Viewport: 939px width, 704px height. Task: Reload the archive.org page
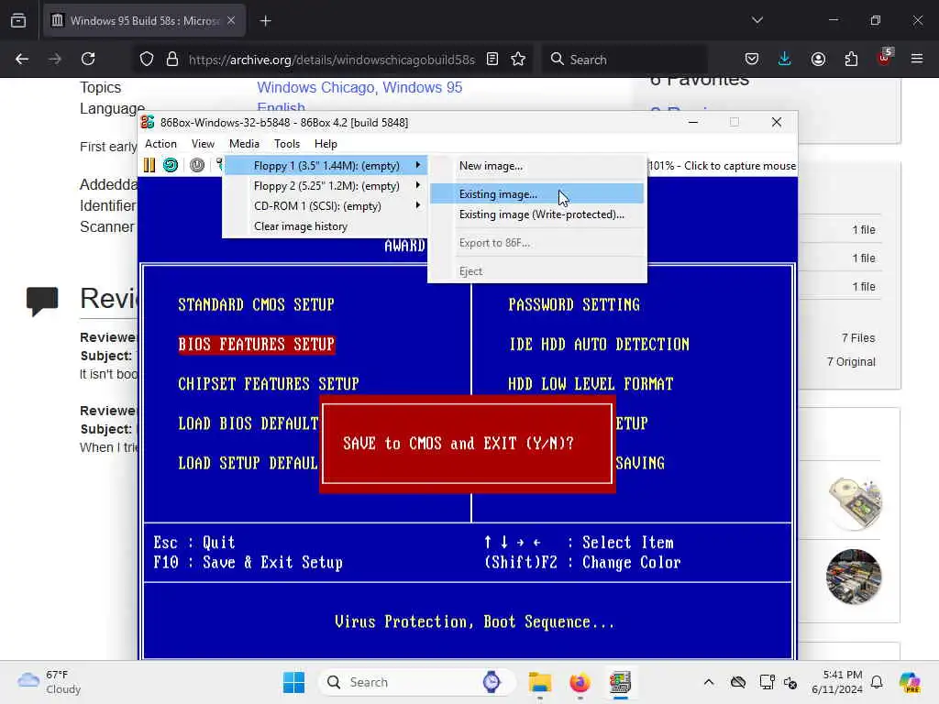[x=88, y=60]
